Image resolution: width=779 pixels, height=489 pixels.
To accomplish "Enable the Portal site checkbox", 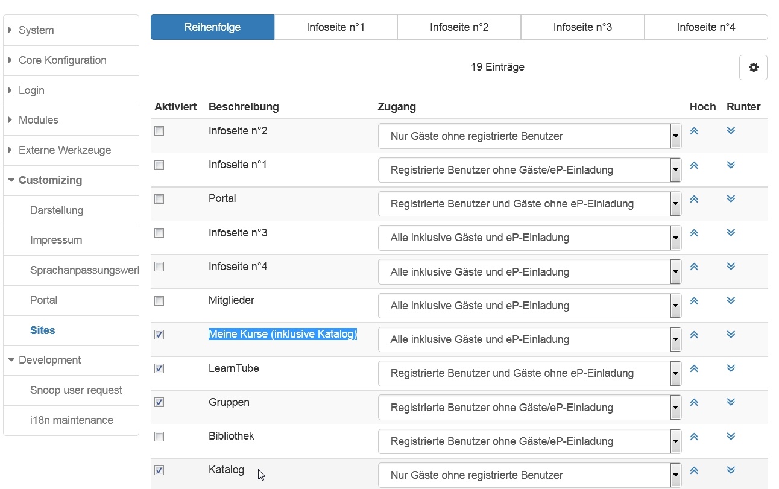I will [159, 199].
